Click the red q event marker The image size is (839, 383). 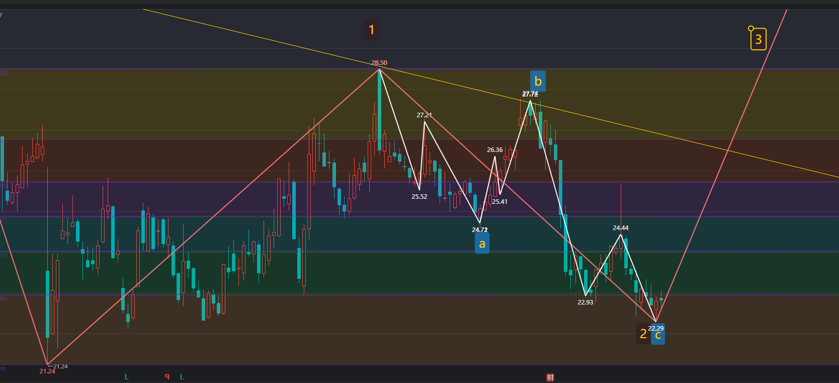167,376
